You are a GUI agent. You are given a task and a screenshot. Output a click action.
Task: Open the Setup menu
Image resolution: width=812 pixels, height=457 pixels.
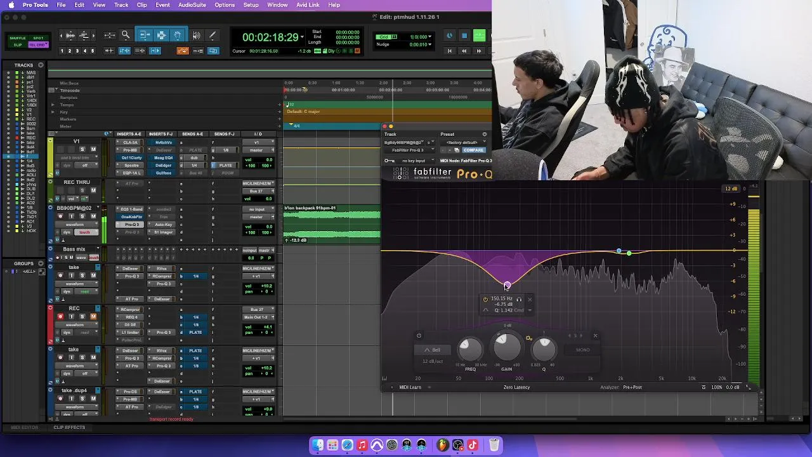[251, 5]
